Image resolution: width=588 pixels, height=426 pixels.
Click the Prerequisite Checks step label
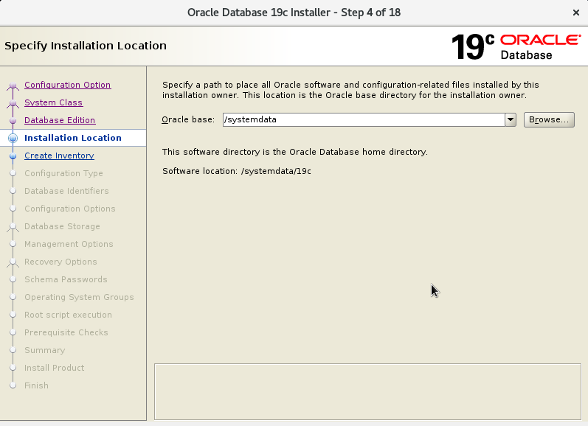pos(66,332)
